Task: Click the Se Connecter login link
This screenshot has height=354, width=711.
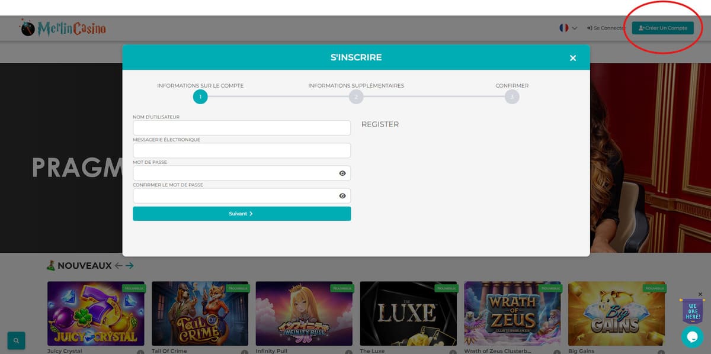Action: pos(606,28)
